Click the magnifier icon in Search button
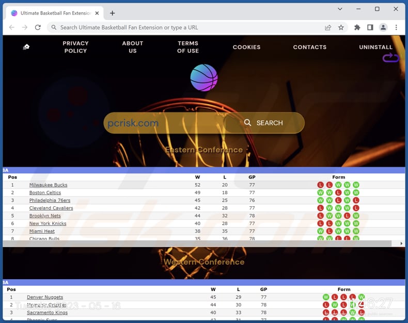Screen dimensions: 408x323 click(x=248, y=123)
